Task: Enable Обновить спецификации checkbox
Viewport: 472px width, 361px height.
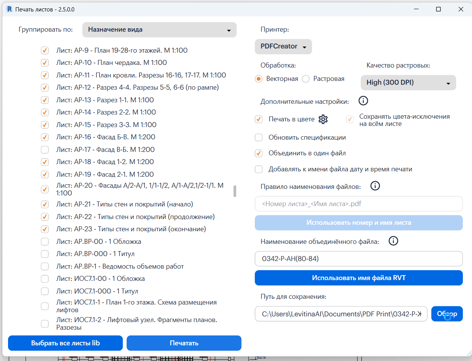Action: [x=259, y=137]
